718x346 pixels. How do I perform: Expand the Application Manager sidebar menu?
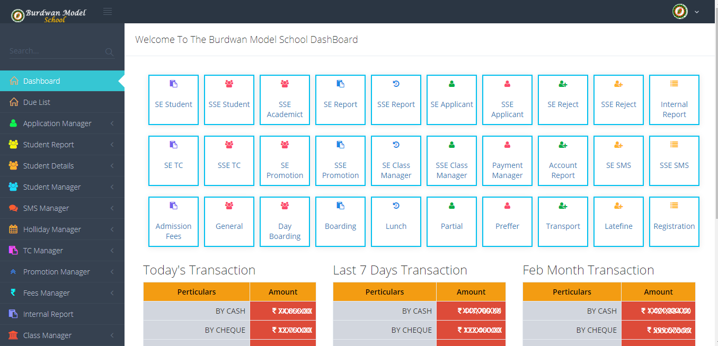[57, 123]
